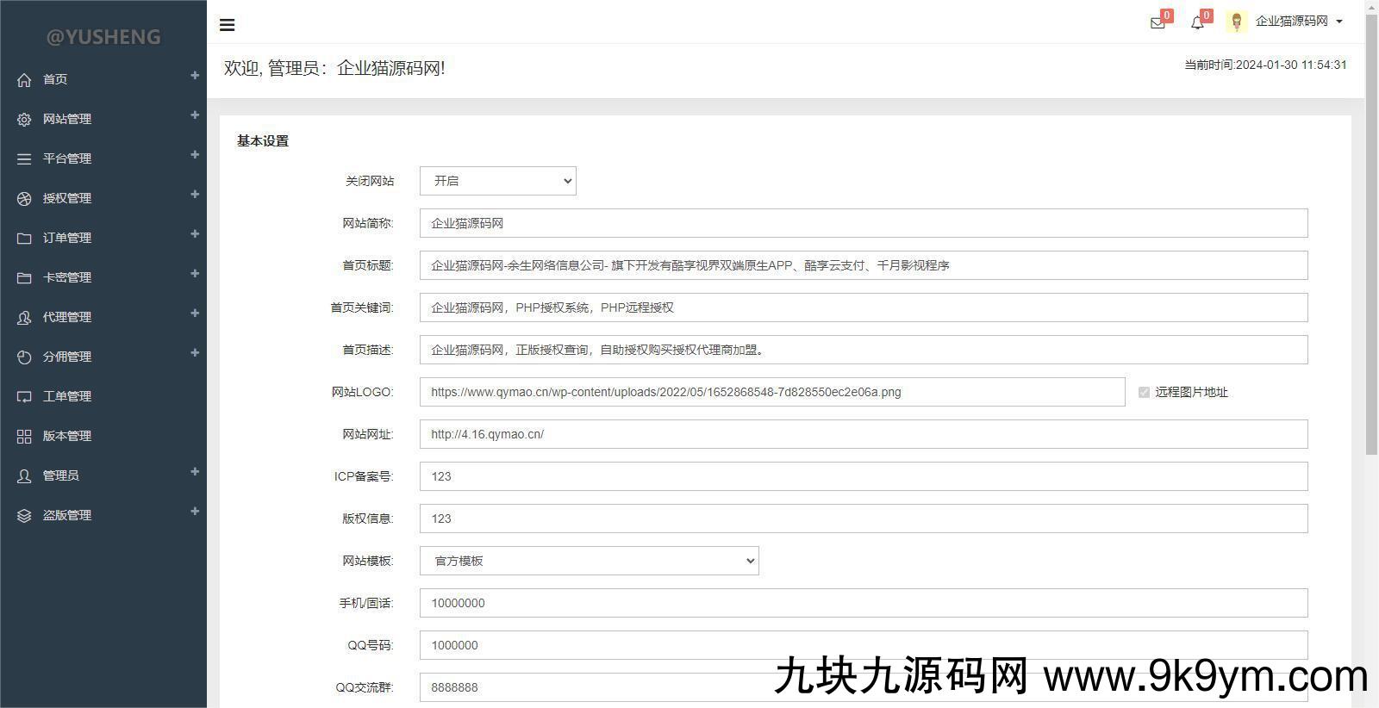Open the 企业猫源码网 account dropdown
1379x708 pixels.
point(1298,22)
